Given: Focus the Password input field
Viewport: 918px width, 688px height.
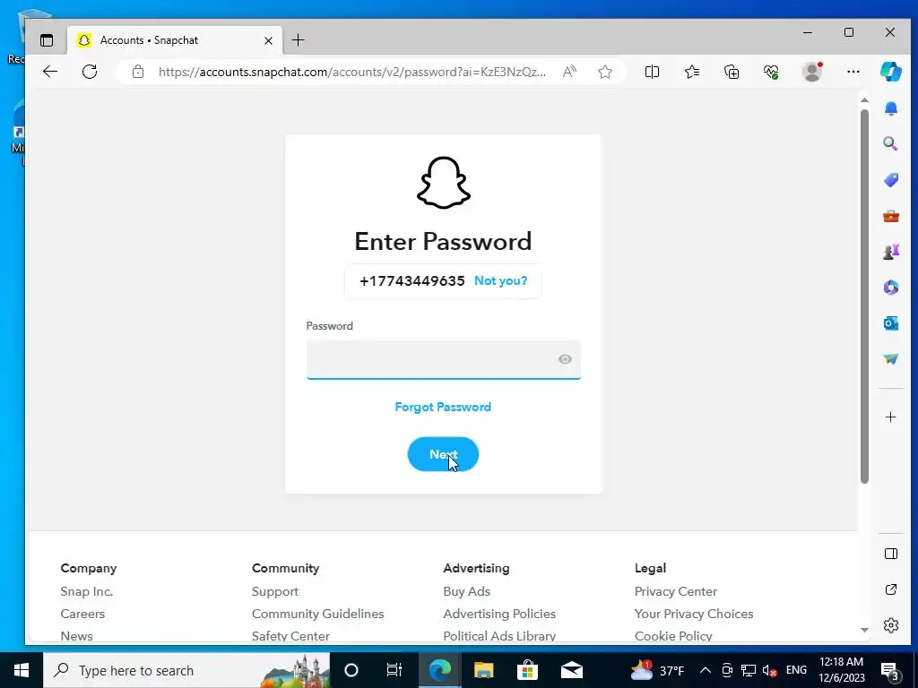Looking at the screenshot, I should tap(443, 359).
